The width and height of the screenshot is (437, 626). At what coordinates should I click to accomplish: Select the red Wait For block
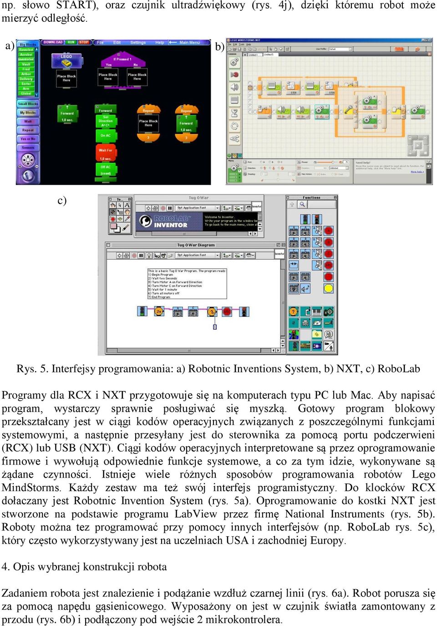(x=106, y=153)
